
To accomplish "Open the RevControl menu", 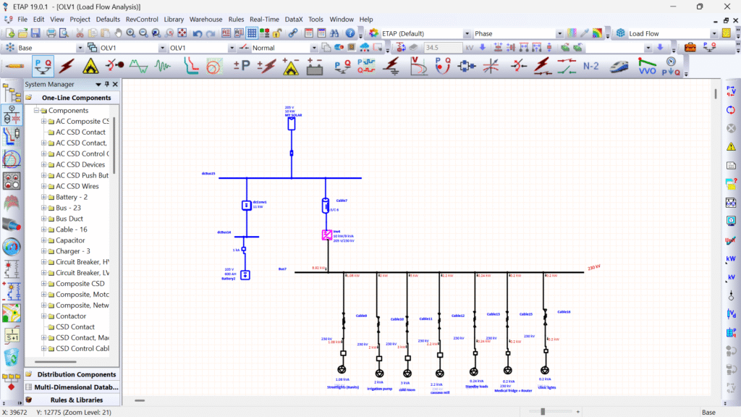I will click(x=142, y=19).
